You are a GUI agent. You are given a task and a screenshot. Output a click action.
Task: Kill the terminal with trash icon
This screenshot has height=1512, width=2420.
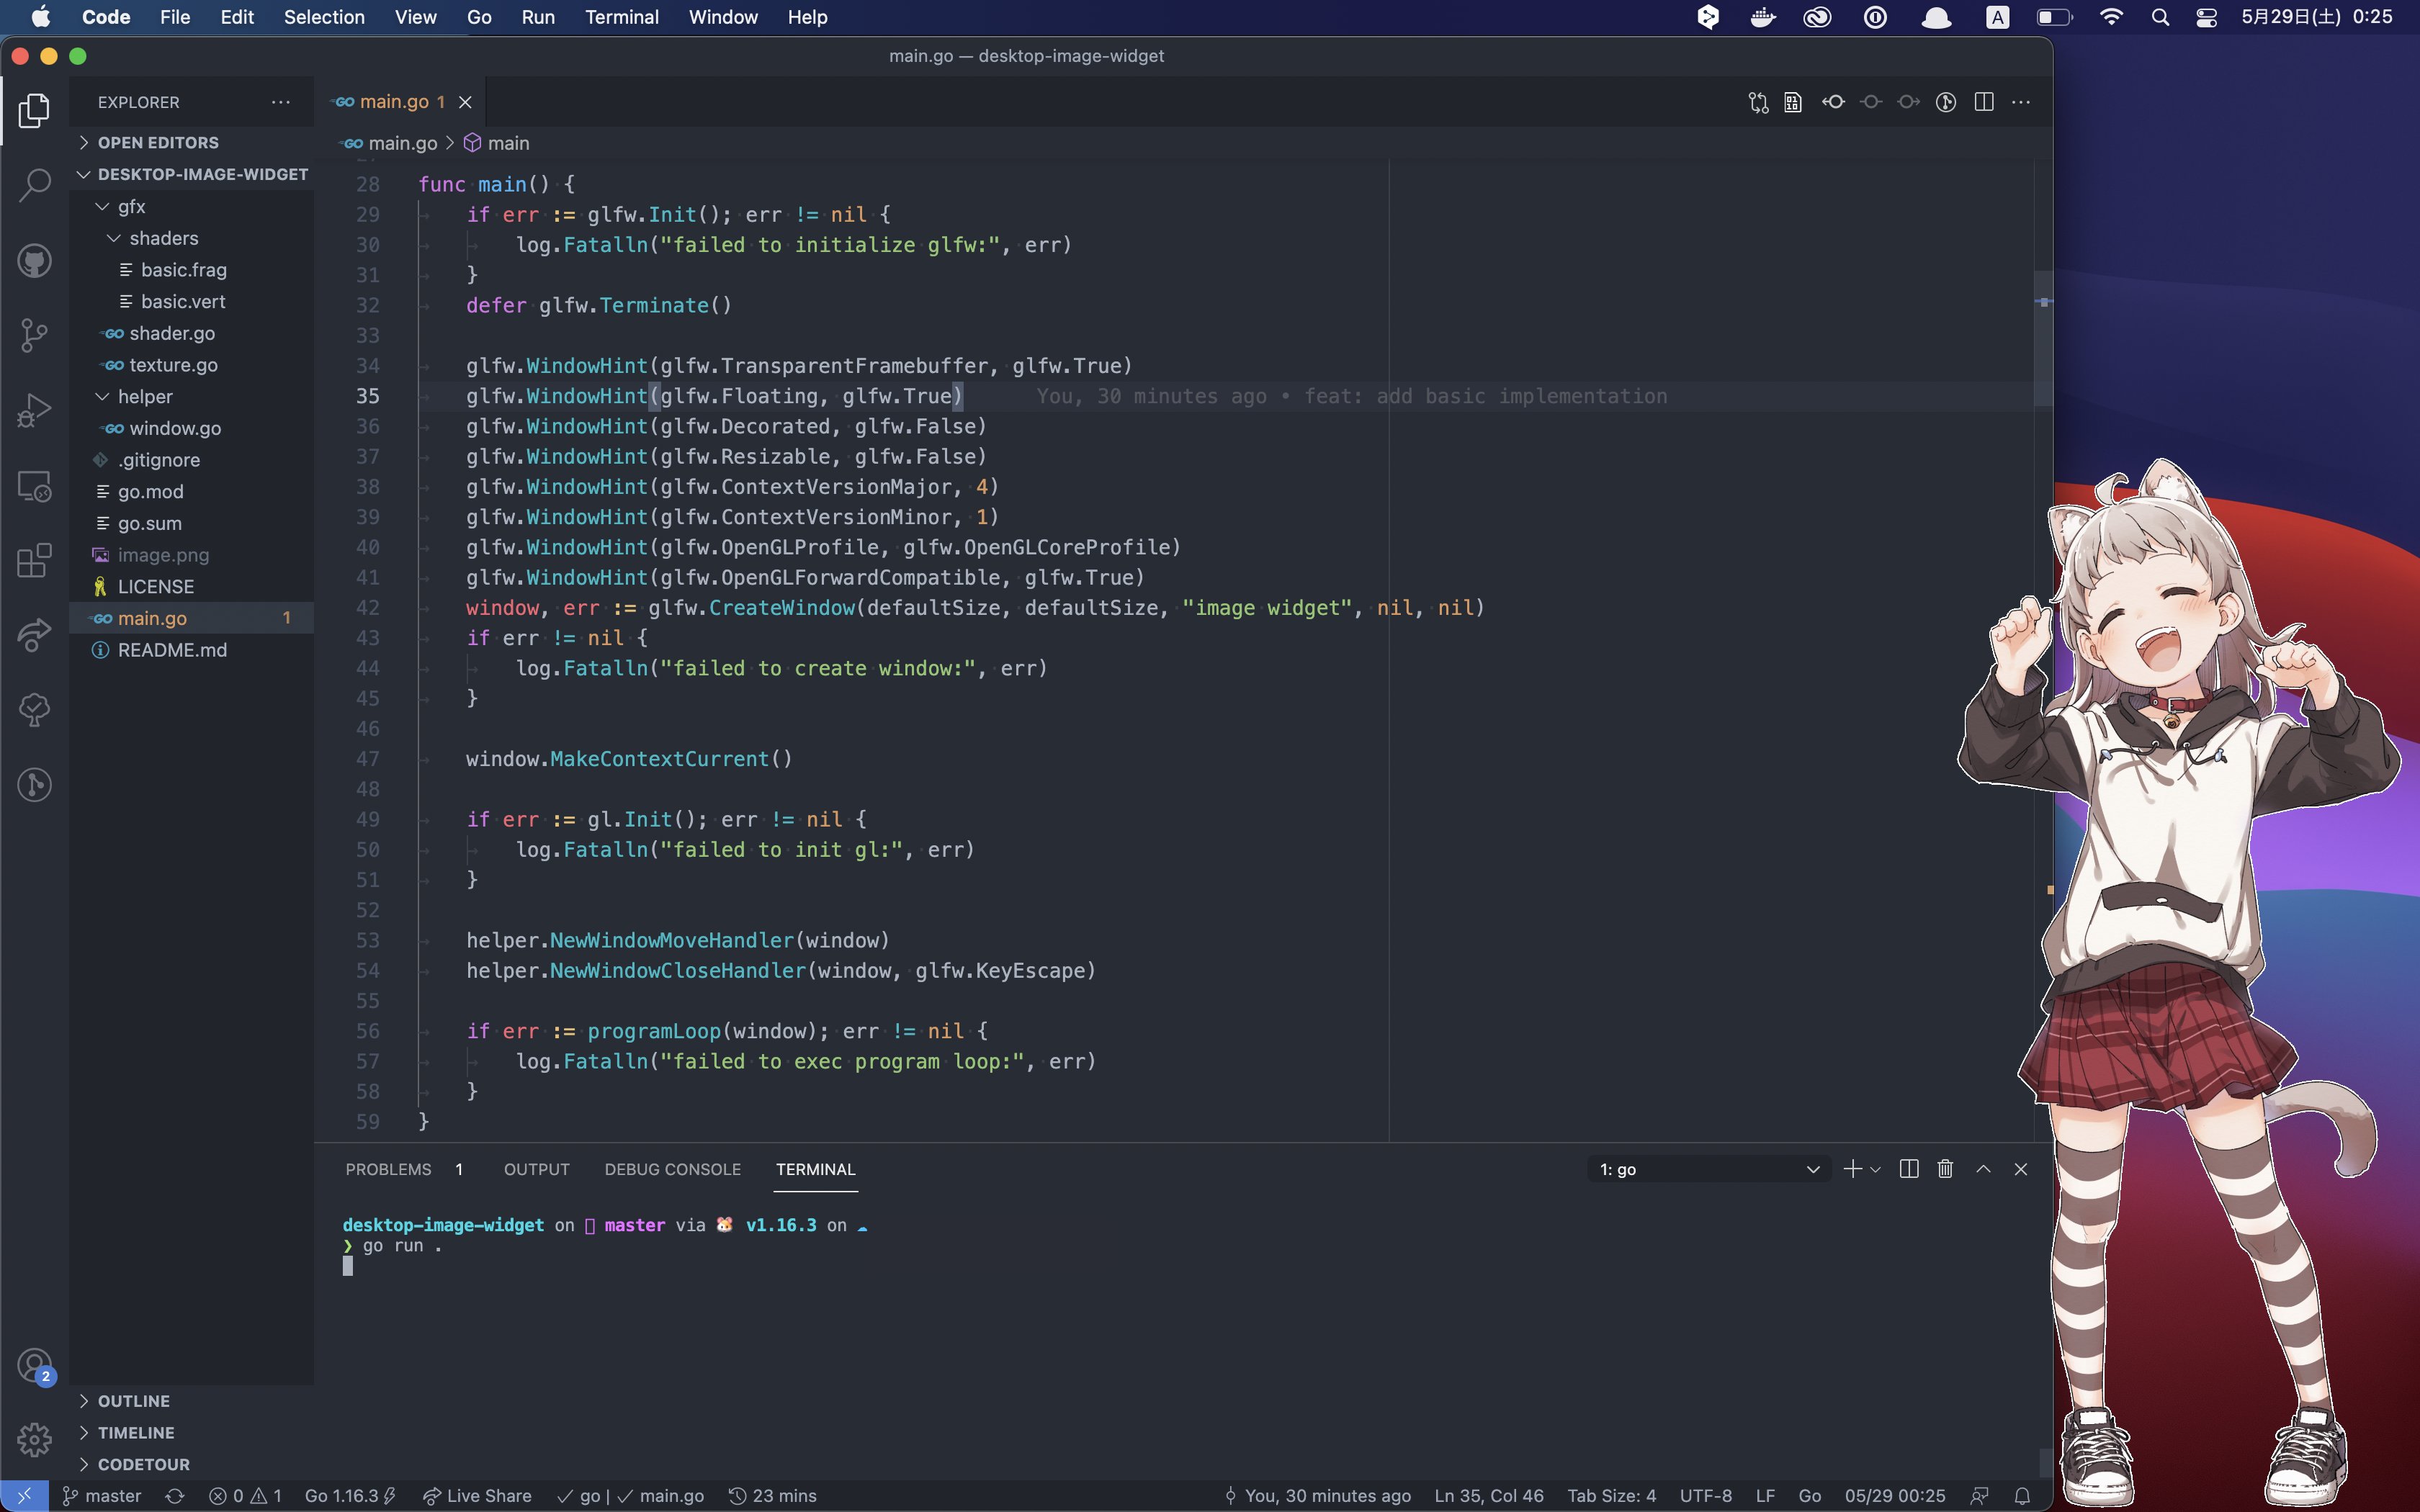point(1945,1169)
